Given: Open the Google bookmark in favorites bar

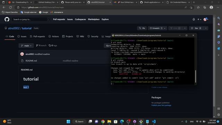Looking at the screenshot, I should point(44,12).
